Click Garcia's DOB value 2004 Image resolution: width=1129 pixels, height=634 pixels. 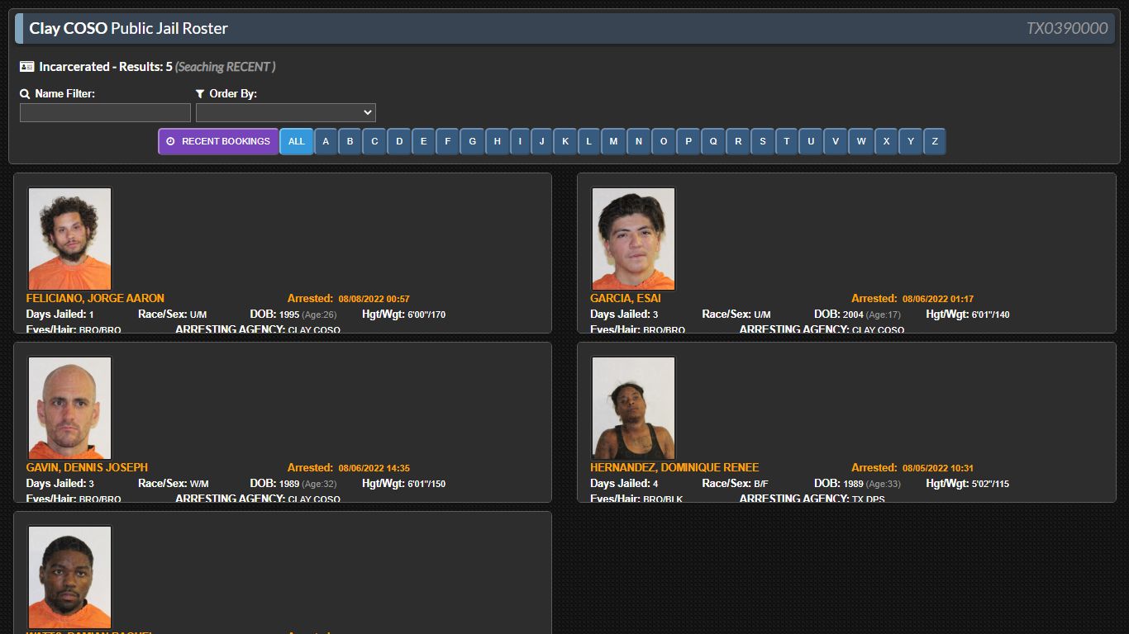click(853, 315)
